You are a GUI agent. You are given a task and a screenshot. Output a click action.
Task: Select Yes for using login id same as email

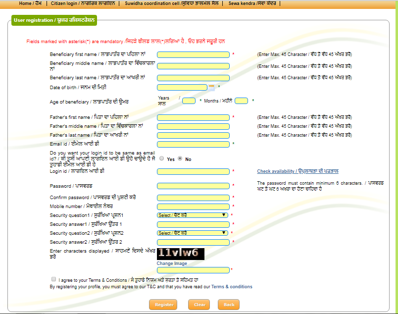coord(162,158)
